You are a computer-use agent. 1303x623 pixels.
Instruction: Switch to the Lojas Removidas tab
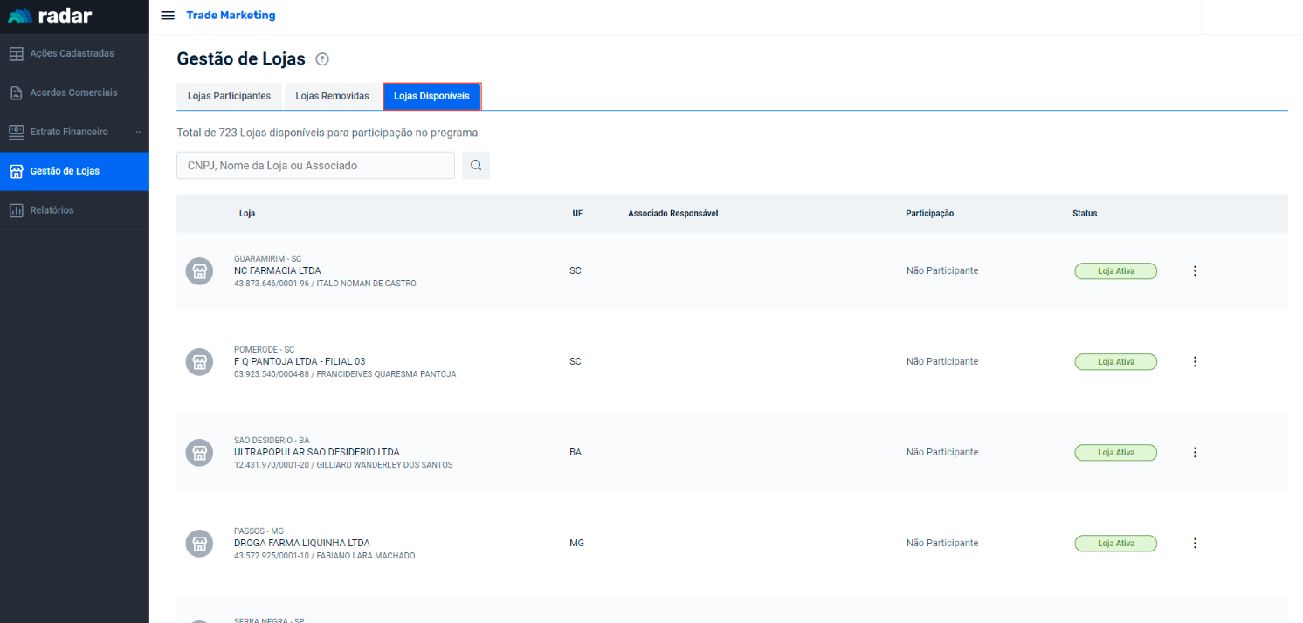pos(332,96)
